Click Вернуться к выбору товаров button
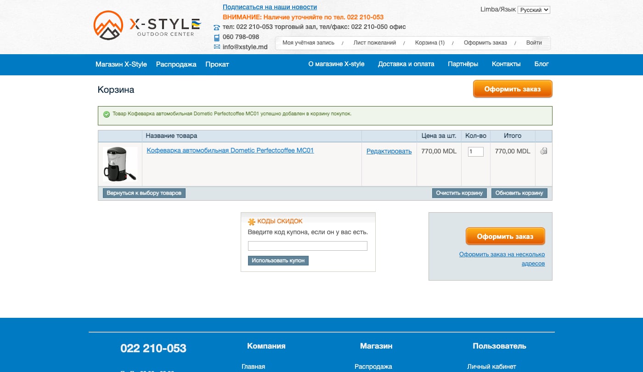The height and width of the screenshot is (372, 643). point(144,193)
